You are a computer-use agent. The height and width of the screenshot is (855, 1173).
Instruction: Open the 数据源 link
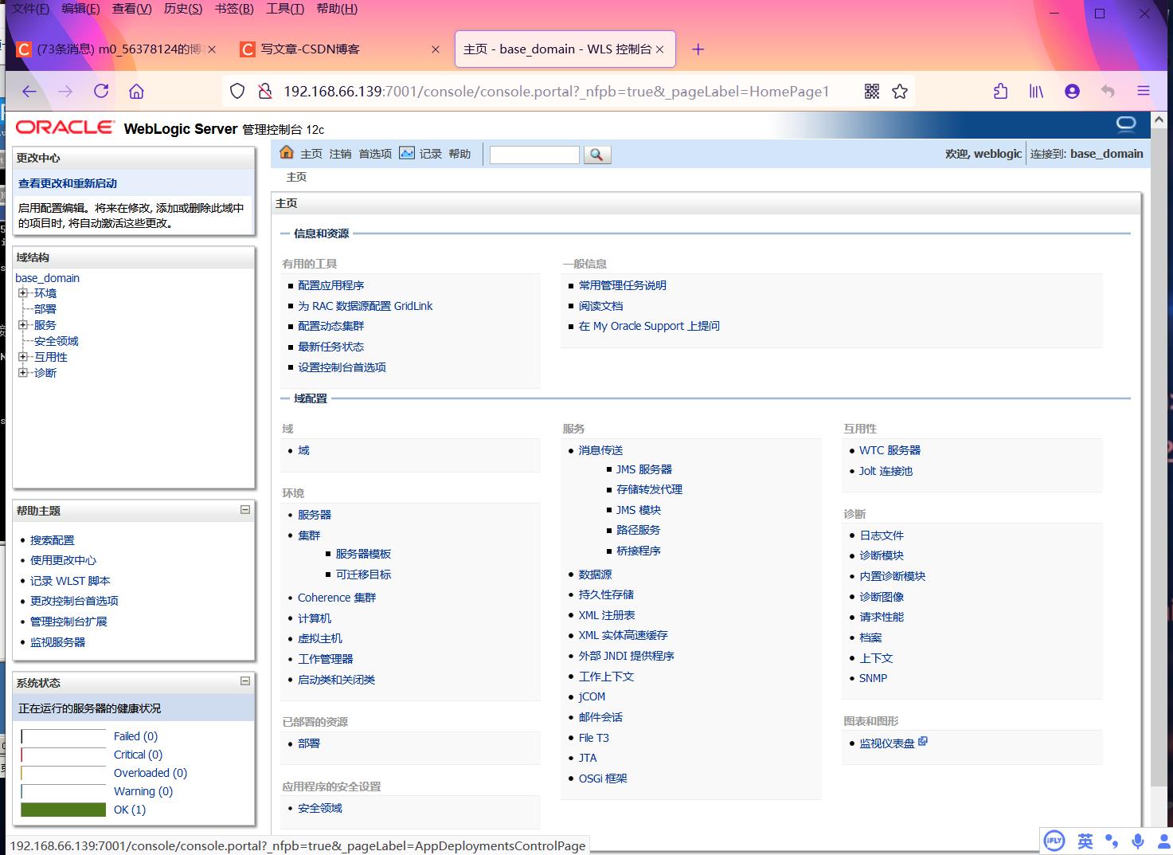click(x=595, y=575)
